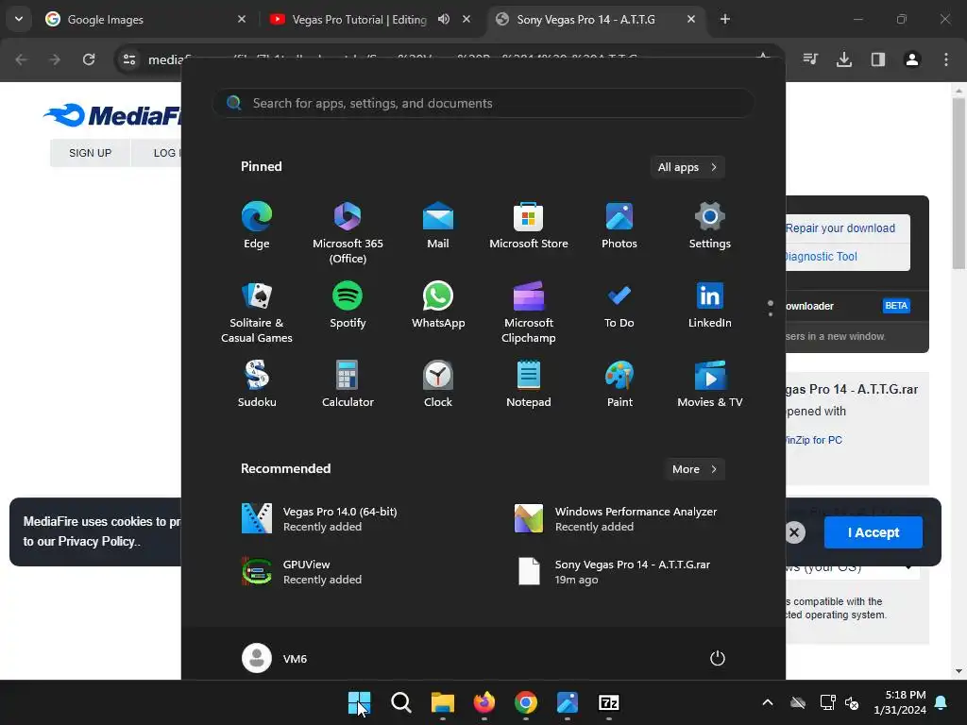The height and width of the screenshot is (725, 967).
Task: Open a new Chrome tab
Action: (x=725, y=19)
